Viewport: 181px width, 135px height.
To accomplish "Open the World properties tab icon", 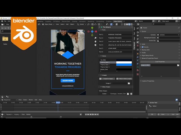I will [x=138, y=46].
